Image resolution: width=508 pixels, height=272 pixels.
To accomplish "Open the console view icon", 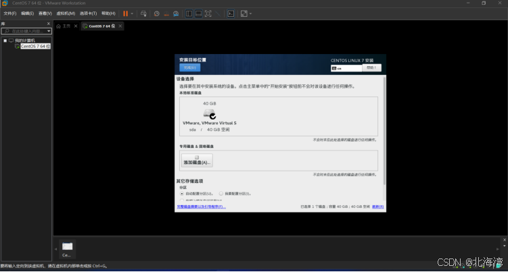I will click(x=231, y=13).
